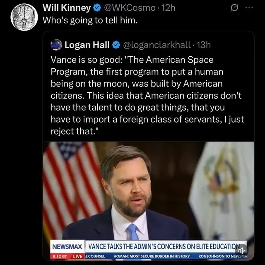The image size is (265, 265).
Task: Click the LIVE badge on video
Action: tap(78, 256)
